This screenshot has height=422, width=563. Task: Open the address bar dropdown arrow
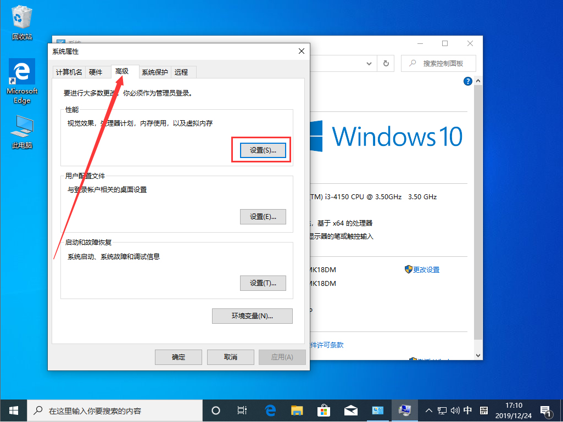coord(369,63)
